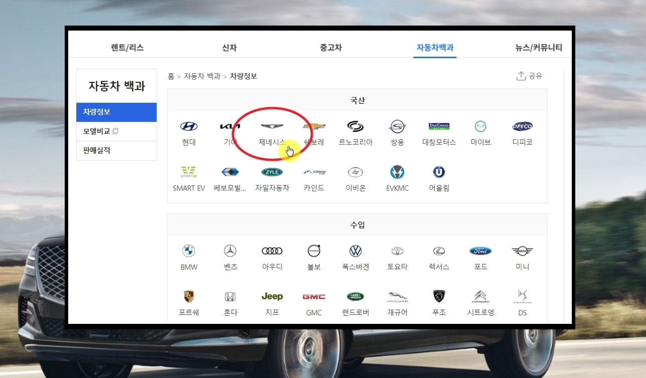Image resolution: width=646 pixels, height=378 pixels.
Task: Click the share (공유) upload icon
Action: pos(521,76)
